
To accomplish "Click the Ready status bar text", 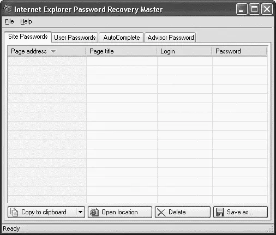I will [11, 228].
